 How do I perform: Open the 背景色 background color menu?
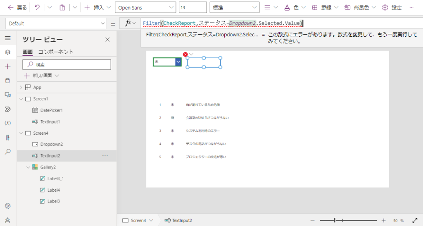tap(360, 7)
